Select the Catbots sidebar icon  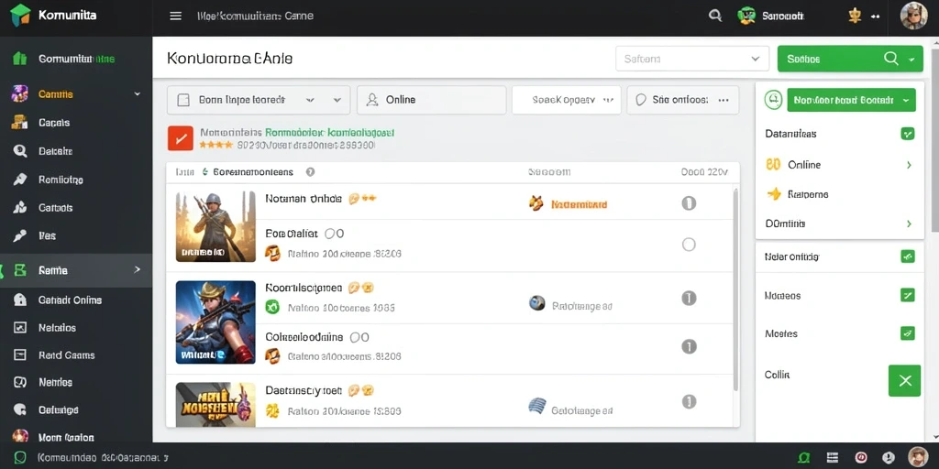(20, 208)
